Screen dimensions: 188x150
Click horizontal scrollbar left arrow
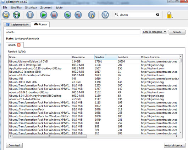tap(10, 136)
